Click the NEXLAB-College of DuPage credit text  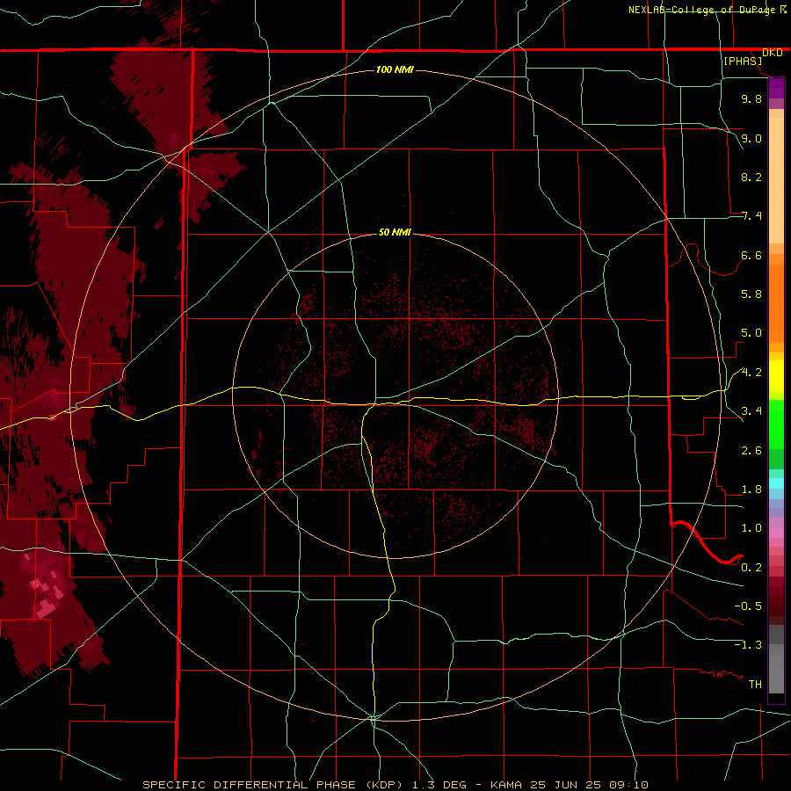coord(701,10)
